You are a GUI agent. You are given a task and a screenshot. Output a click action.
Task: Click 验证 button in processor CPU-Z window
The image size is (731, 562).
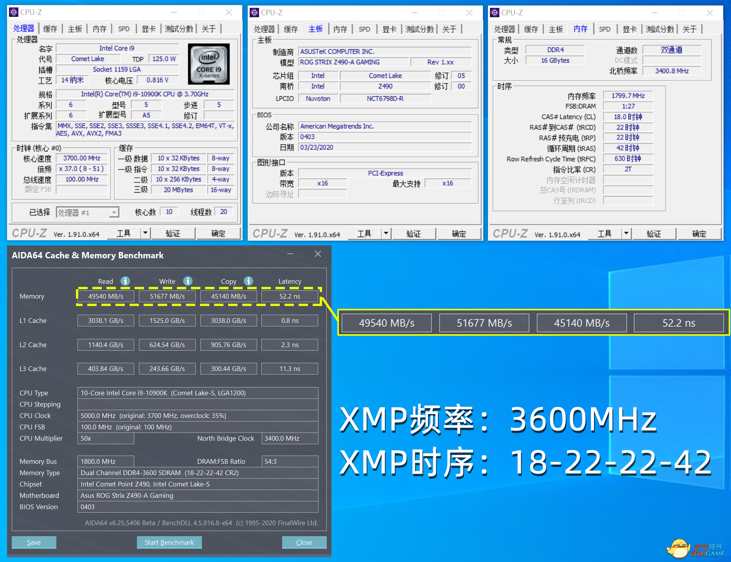click(x=173, y=233)
